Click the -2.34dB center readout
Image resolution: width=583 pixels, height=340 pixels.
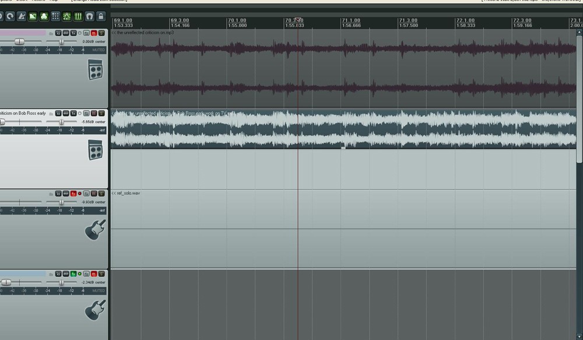[x=94, y=282]
